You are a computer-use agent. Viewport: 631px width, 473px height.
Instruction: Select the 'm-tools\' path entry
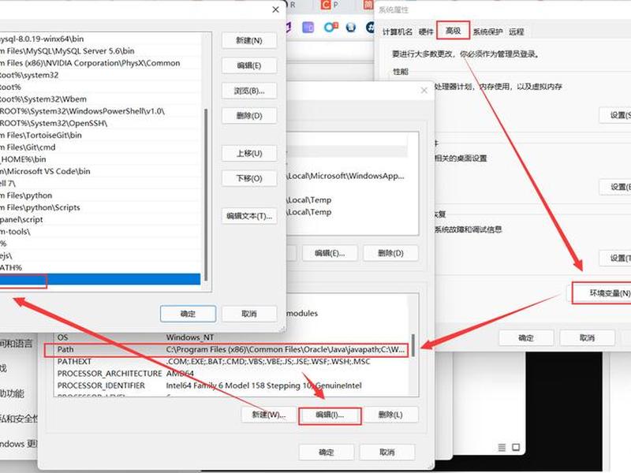(100, 232)
